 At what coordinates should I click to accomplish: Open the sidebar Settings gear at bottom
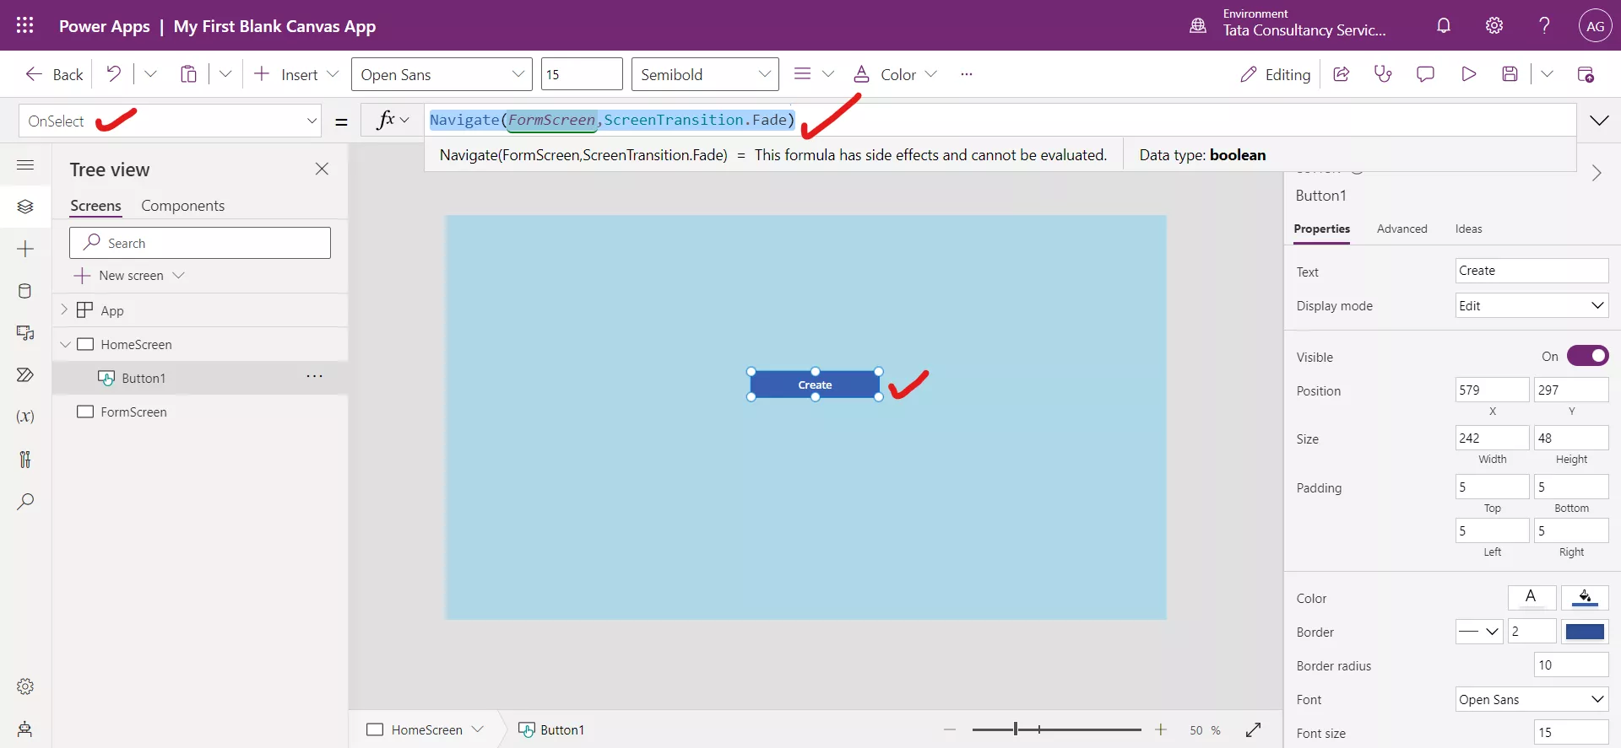click(x=25, y=686)
